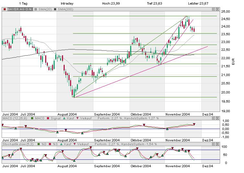Click the Kauf triangle legend in MACD panel
This screenshot has width=244, height=173.
[64, 118]
